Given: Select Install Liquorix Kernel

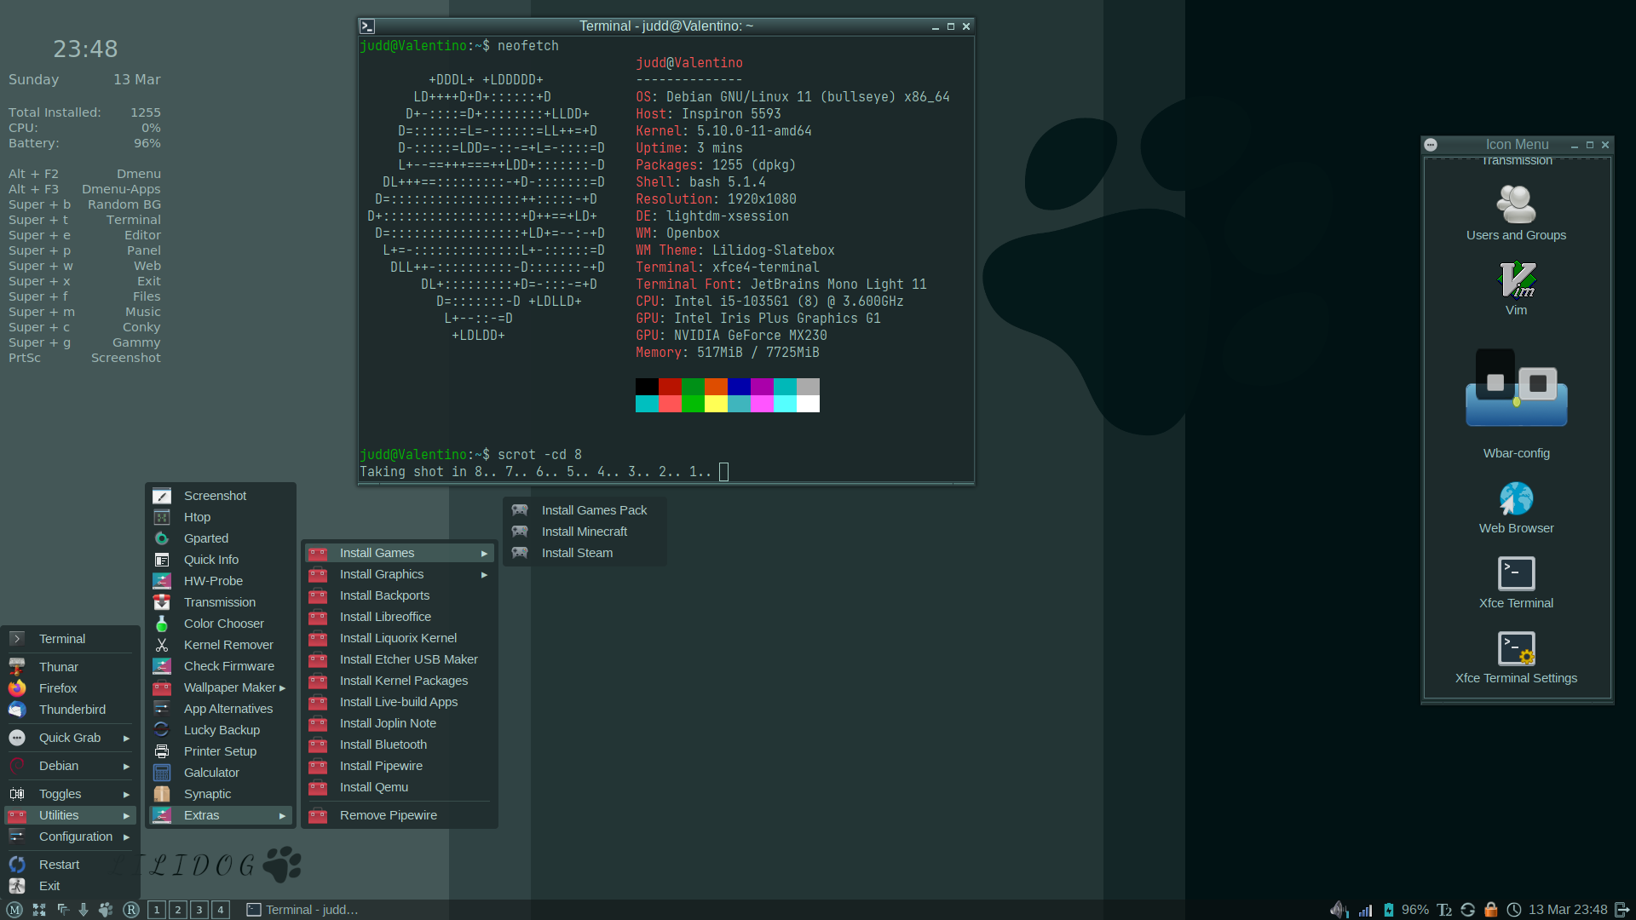Looking at the screenshot, I should (400, 638).
